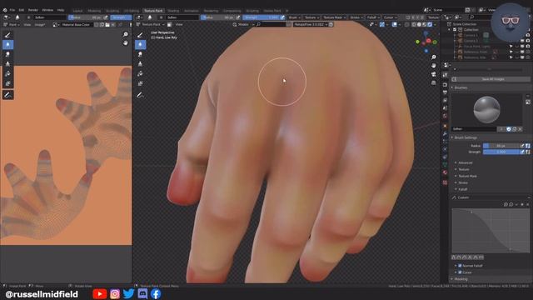Select the Soften tool in image editor toolbar

(7, 44)
